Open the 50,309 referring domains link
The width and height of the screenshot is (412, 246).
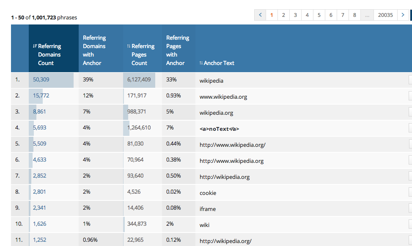(41, 79)
